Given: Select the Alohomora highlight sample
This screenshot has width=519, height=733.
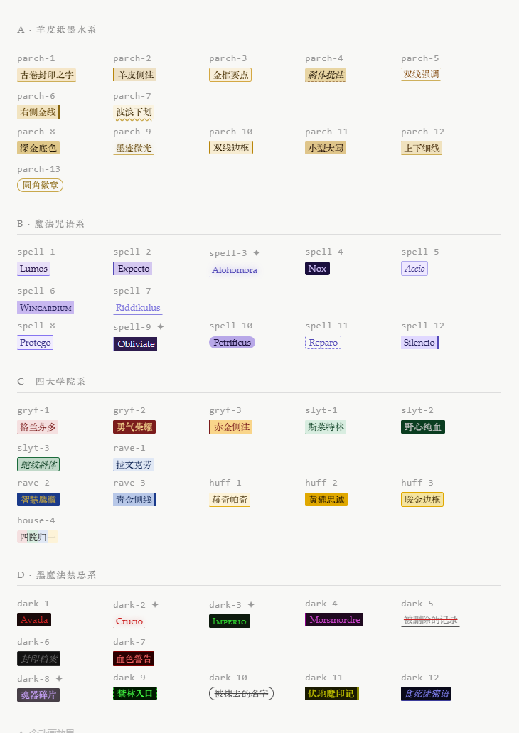Looking at the screenshot, I should coord(234,270).
